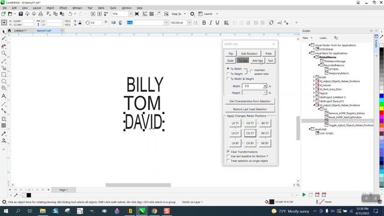This screenshot has height=216, width=384.
Task: Open the zoom level dropdown
Action: (x=130, y=14)
